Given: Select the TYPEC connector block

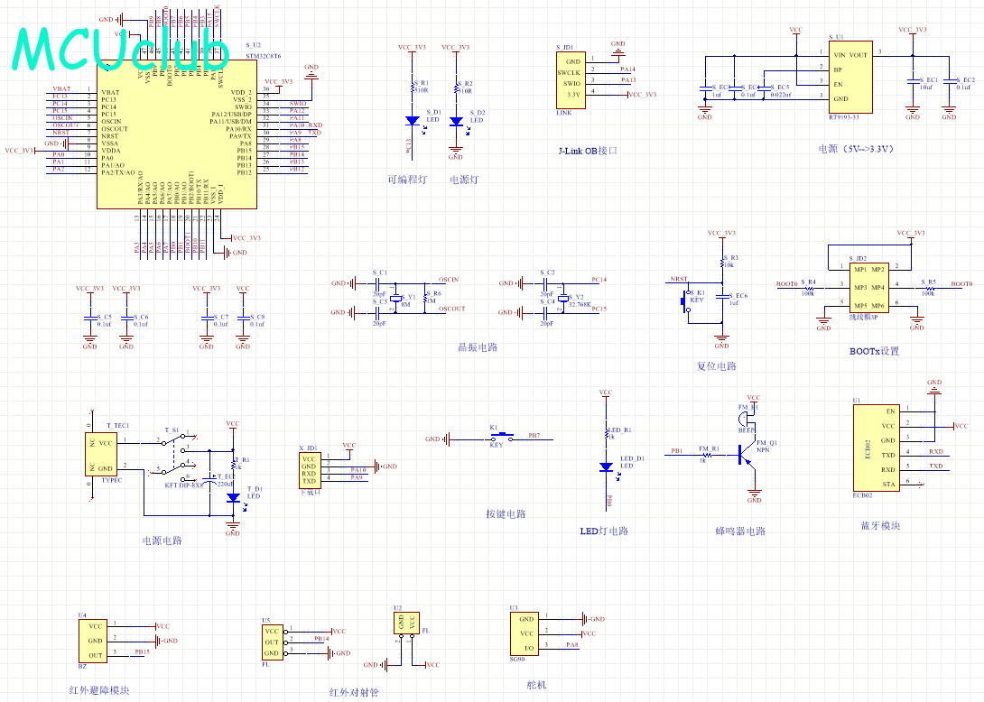Looking at the screenshot, I should (107, 456).
